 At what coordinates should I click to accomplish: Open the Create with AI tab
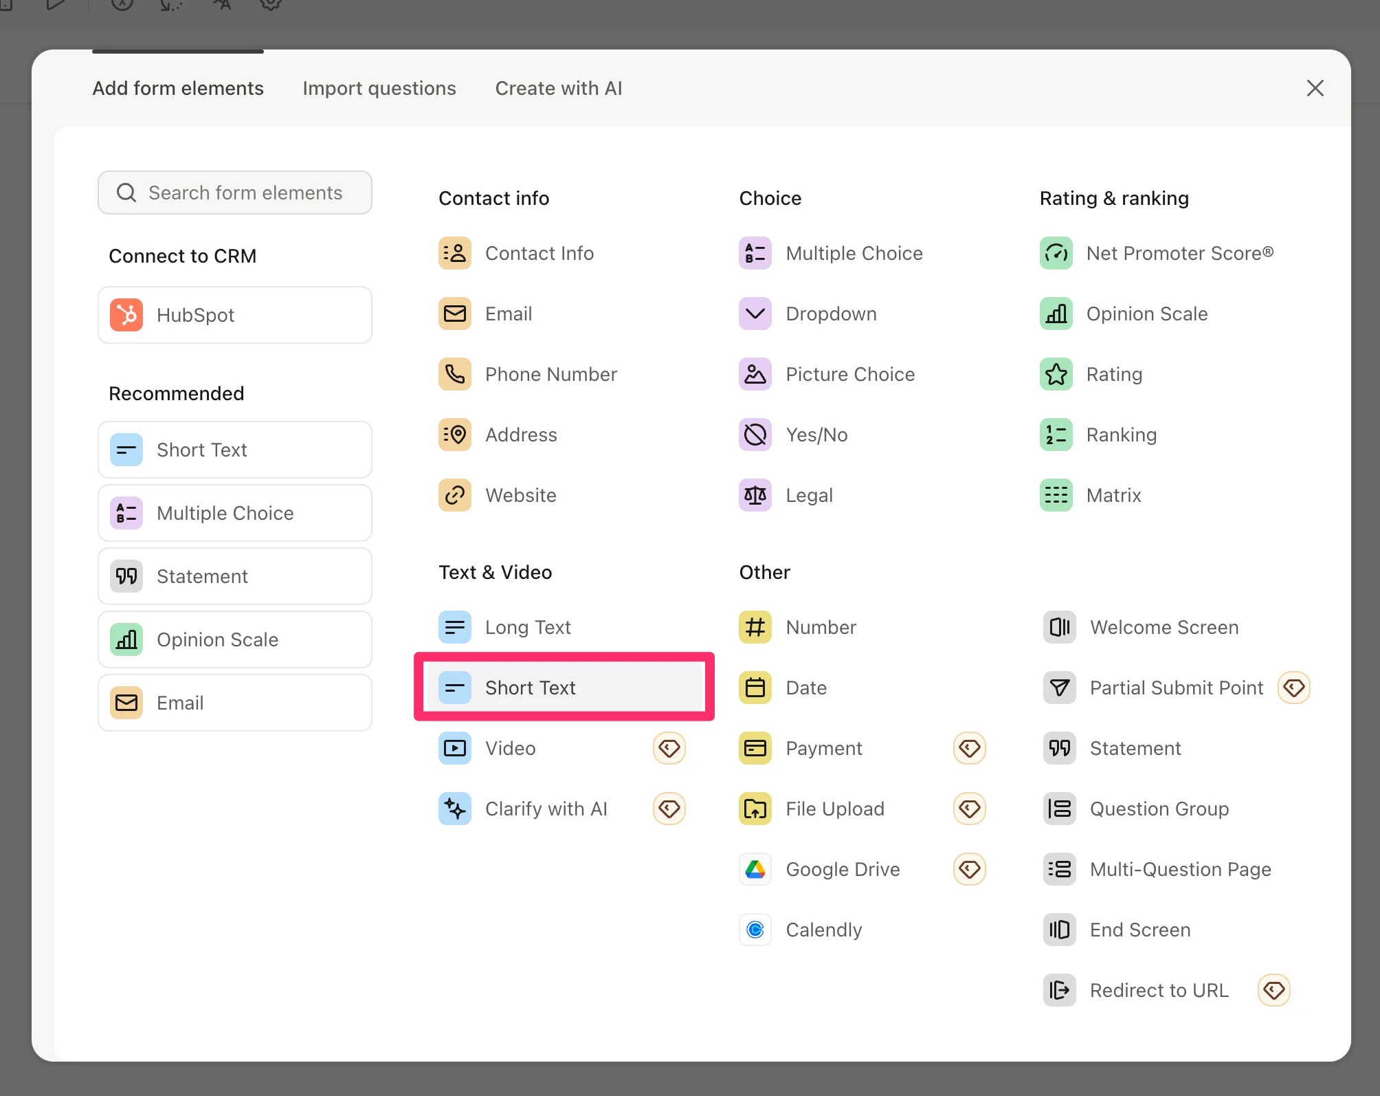coord(558,88)
